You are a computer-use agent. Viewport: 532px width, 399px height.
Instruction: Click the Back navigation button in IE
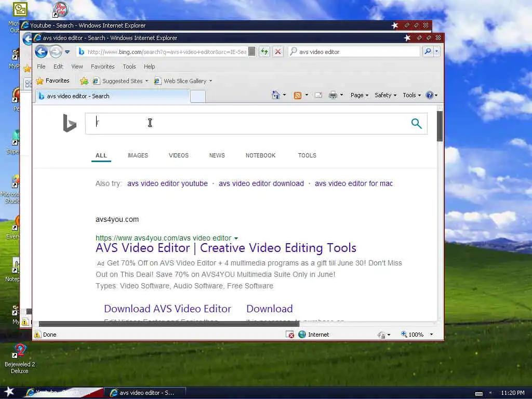(42, 51)
